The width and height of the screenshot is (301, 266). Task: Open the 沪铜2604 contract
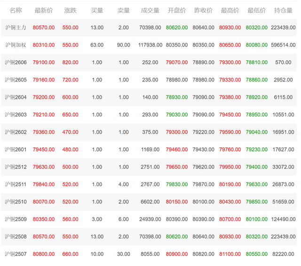pyautogui.click(x=16, y=97)
